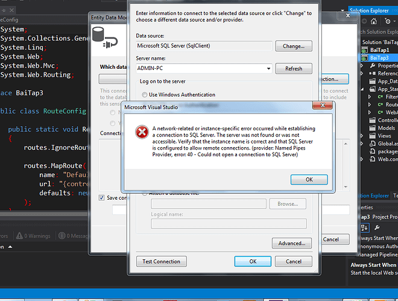The width and height of the screenshot is (398, 301).
Task: Select Attach a database file radio button
Action: pyautogui.click(x=145, y=193)
